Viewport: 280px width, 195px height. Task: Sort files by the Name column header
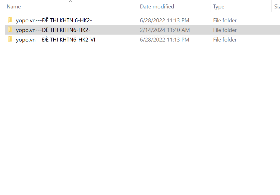[x=14, y=7]
